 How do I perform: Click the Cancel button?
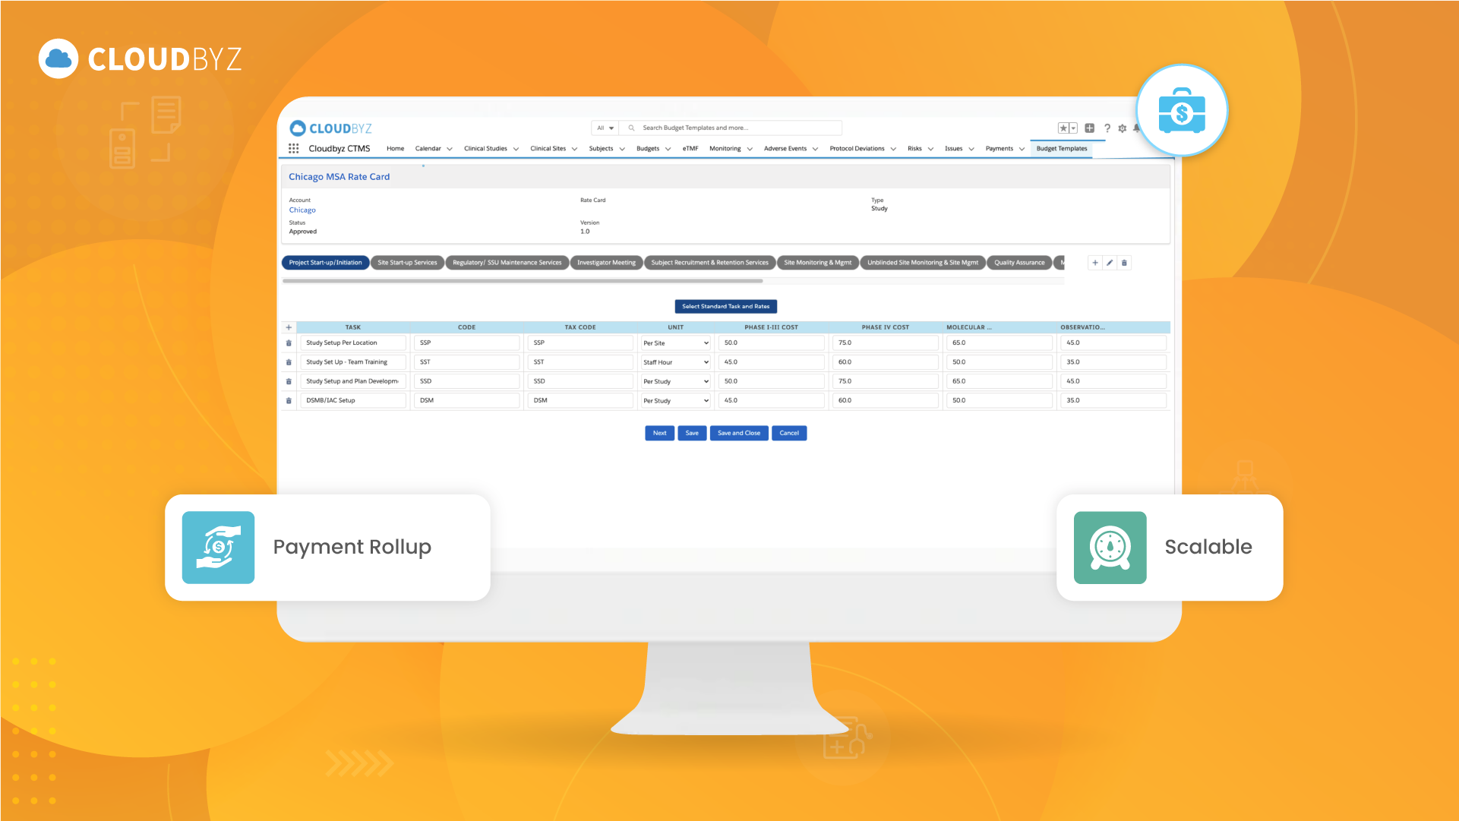point(789,433)
